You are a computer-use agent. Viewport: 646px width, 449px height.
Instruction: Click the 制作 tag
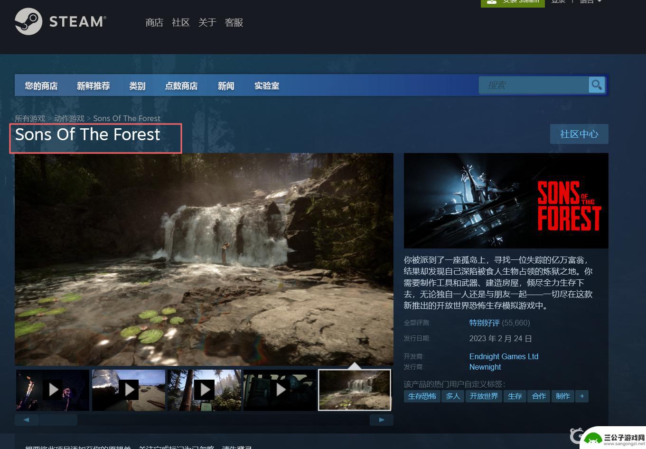(x=562, y=396)
